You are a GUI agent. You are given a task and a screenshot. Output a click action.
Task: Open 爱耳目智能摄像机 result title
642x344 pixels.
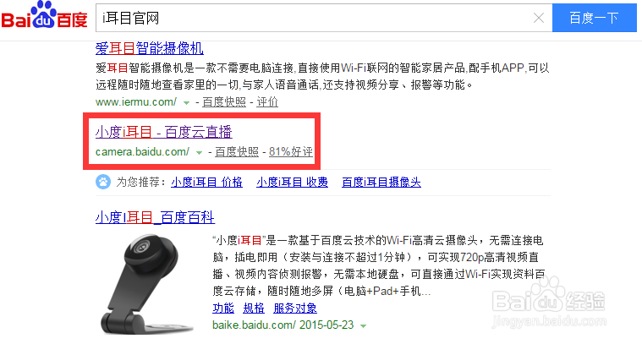point(150,48)
